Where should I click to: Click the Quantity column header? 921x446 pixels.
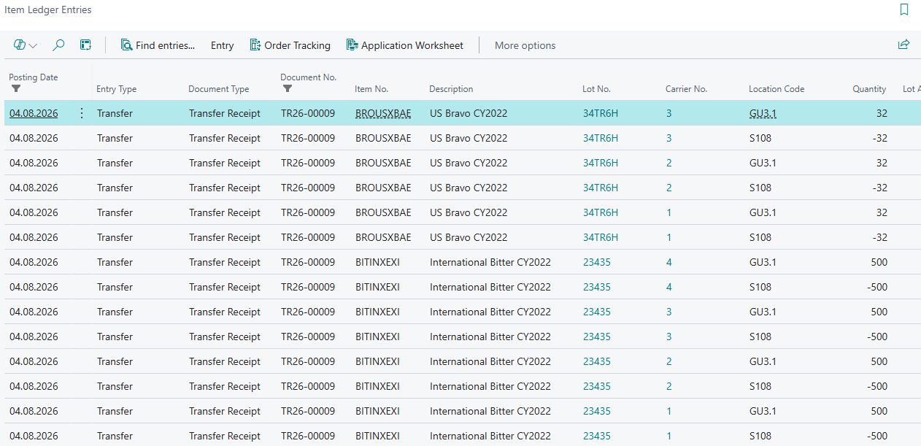click(869, 89)
